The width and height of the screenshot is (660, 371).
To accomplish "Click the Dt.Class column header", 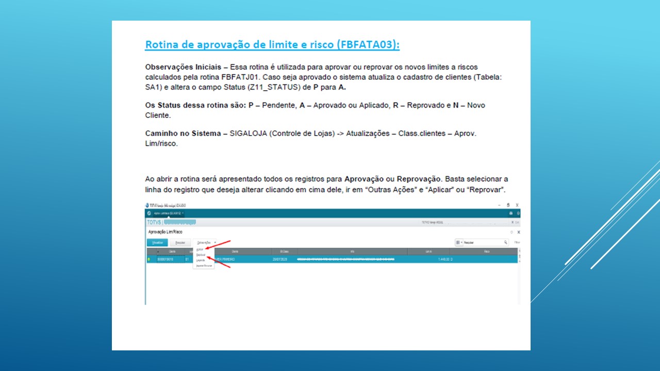I will [x=284, y=251].
